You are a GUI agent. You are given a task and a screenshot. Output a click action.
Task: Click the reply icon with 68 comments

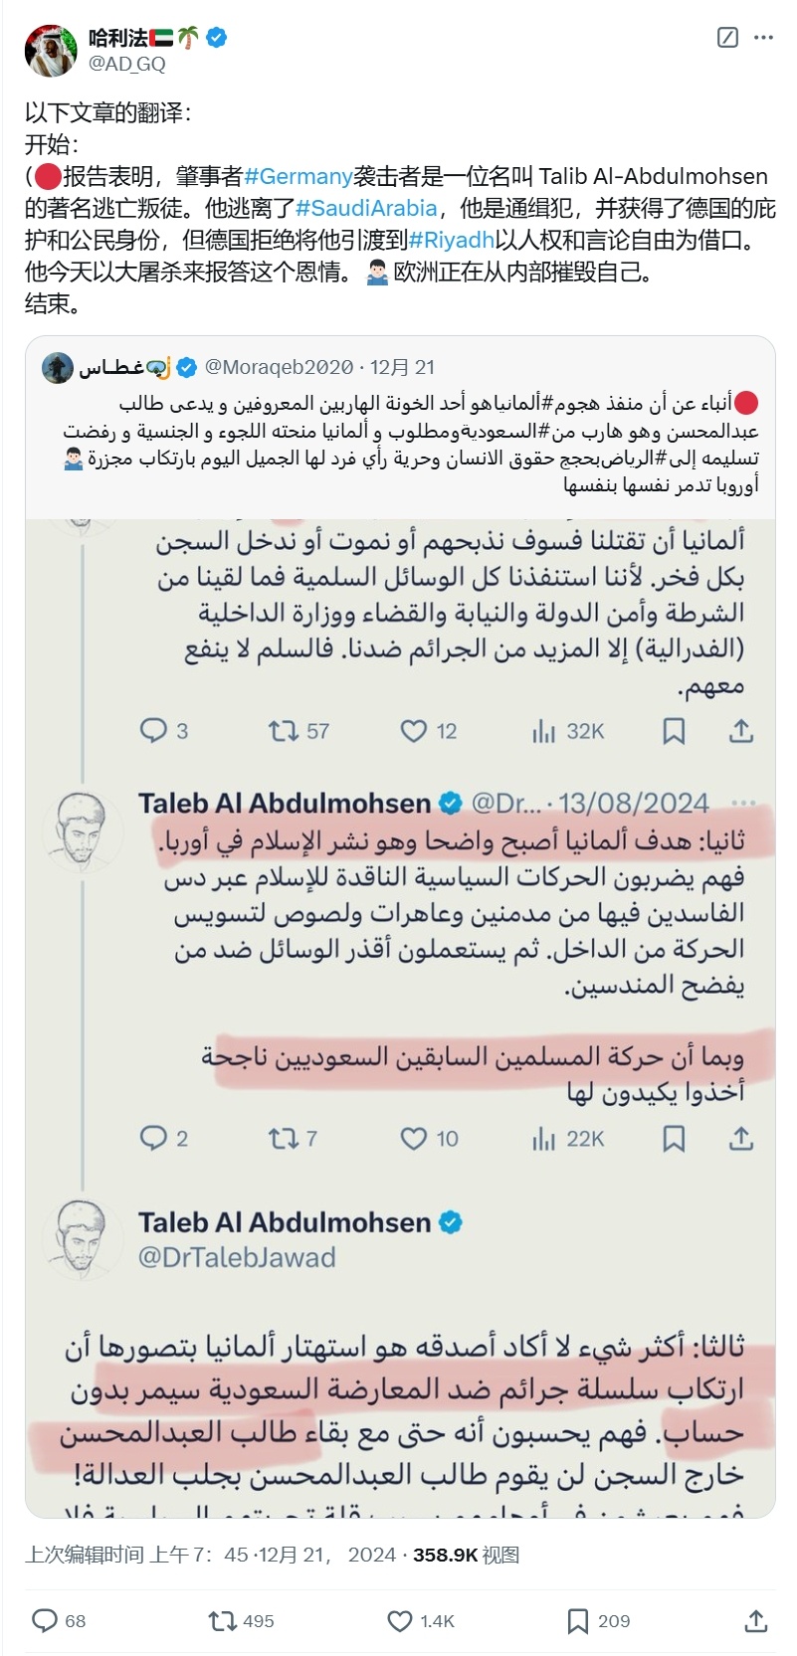point(59,1621)
